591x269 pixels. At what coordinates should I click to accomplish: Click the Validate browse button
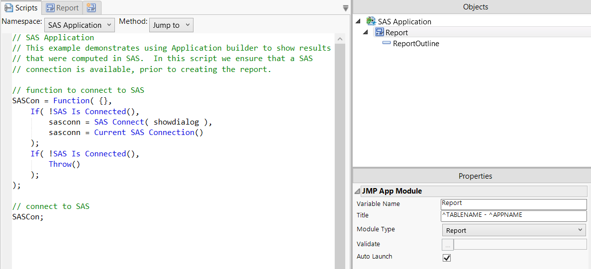[448, 244]
